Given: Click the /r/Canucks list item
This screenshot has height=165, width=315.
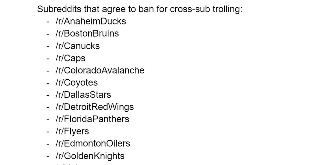Looking at the screenshot, I should 77,46.
